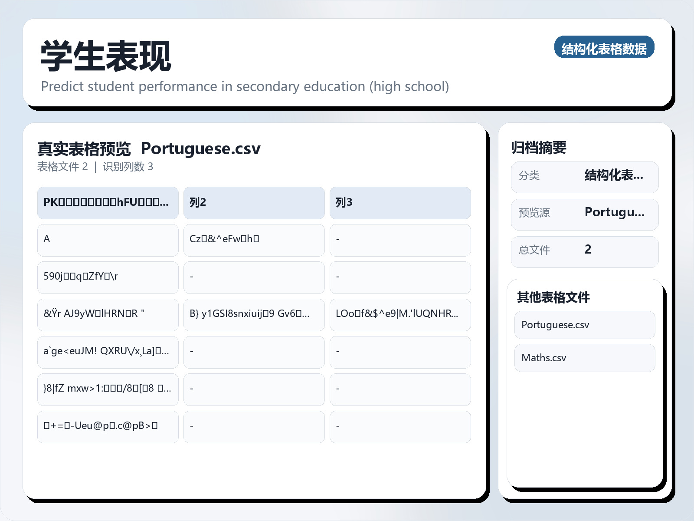Viewport: 694px width, 521px height.
Task: Select the 列3 column header
Action: (400, 202)
